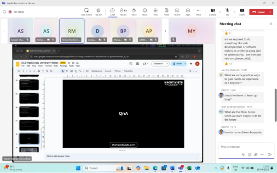
Task: Open the loop components icon in chat
Action: 256,155
